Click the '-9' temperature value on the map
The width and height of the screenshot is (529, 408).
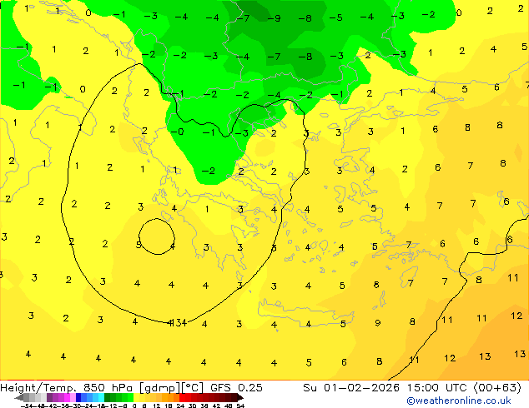[x=274, y=18]
